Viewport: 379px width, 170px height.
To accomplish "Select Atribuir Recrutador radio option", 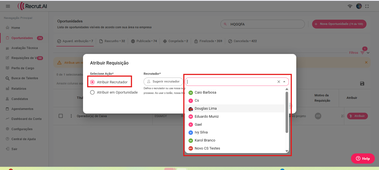I will pos(92,82).
